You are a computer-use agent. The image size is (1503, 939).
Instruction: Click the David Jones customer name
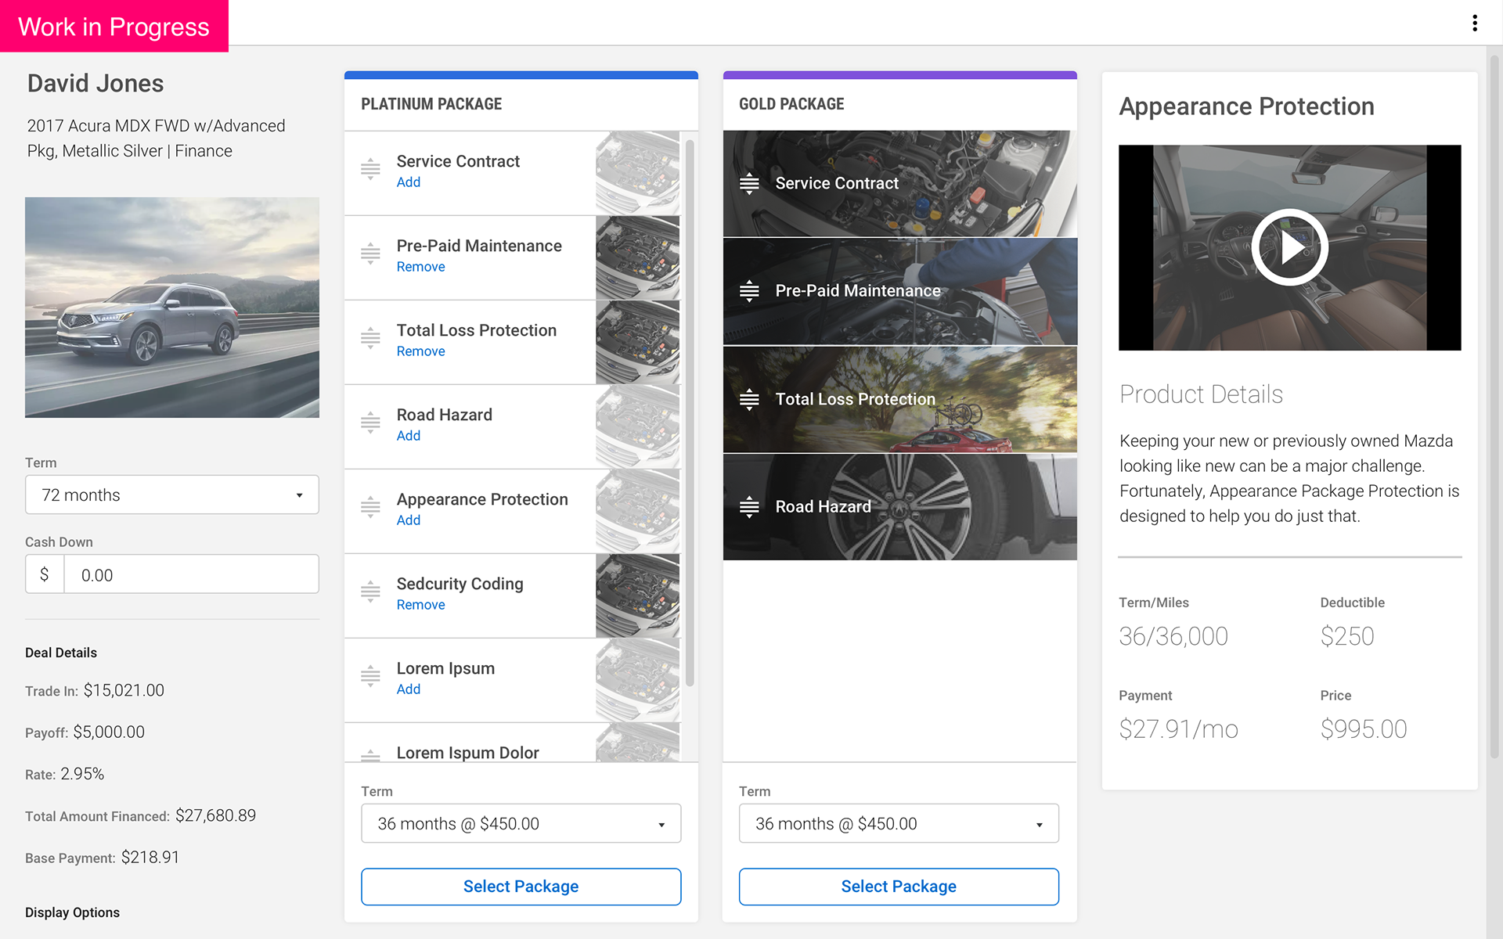pos(96,83)
